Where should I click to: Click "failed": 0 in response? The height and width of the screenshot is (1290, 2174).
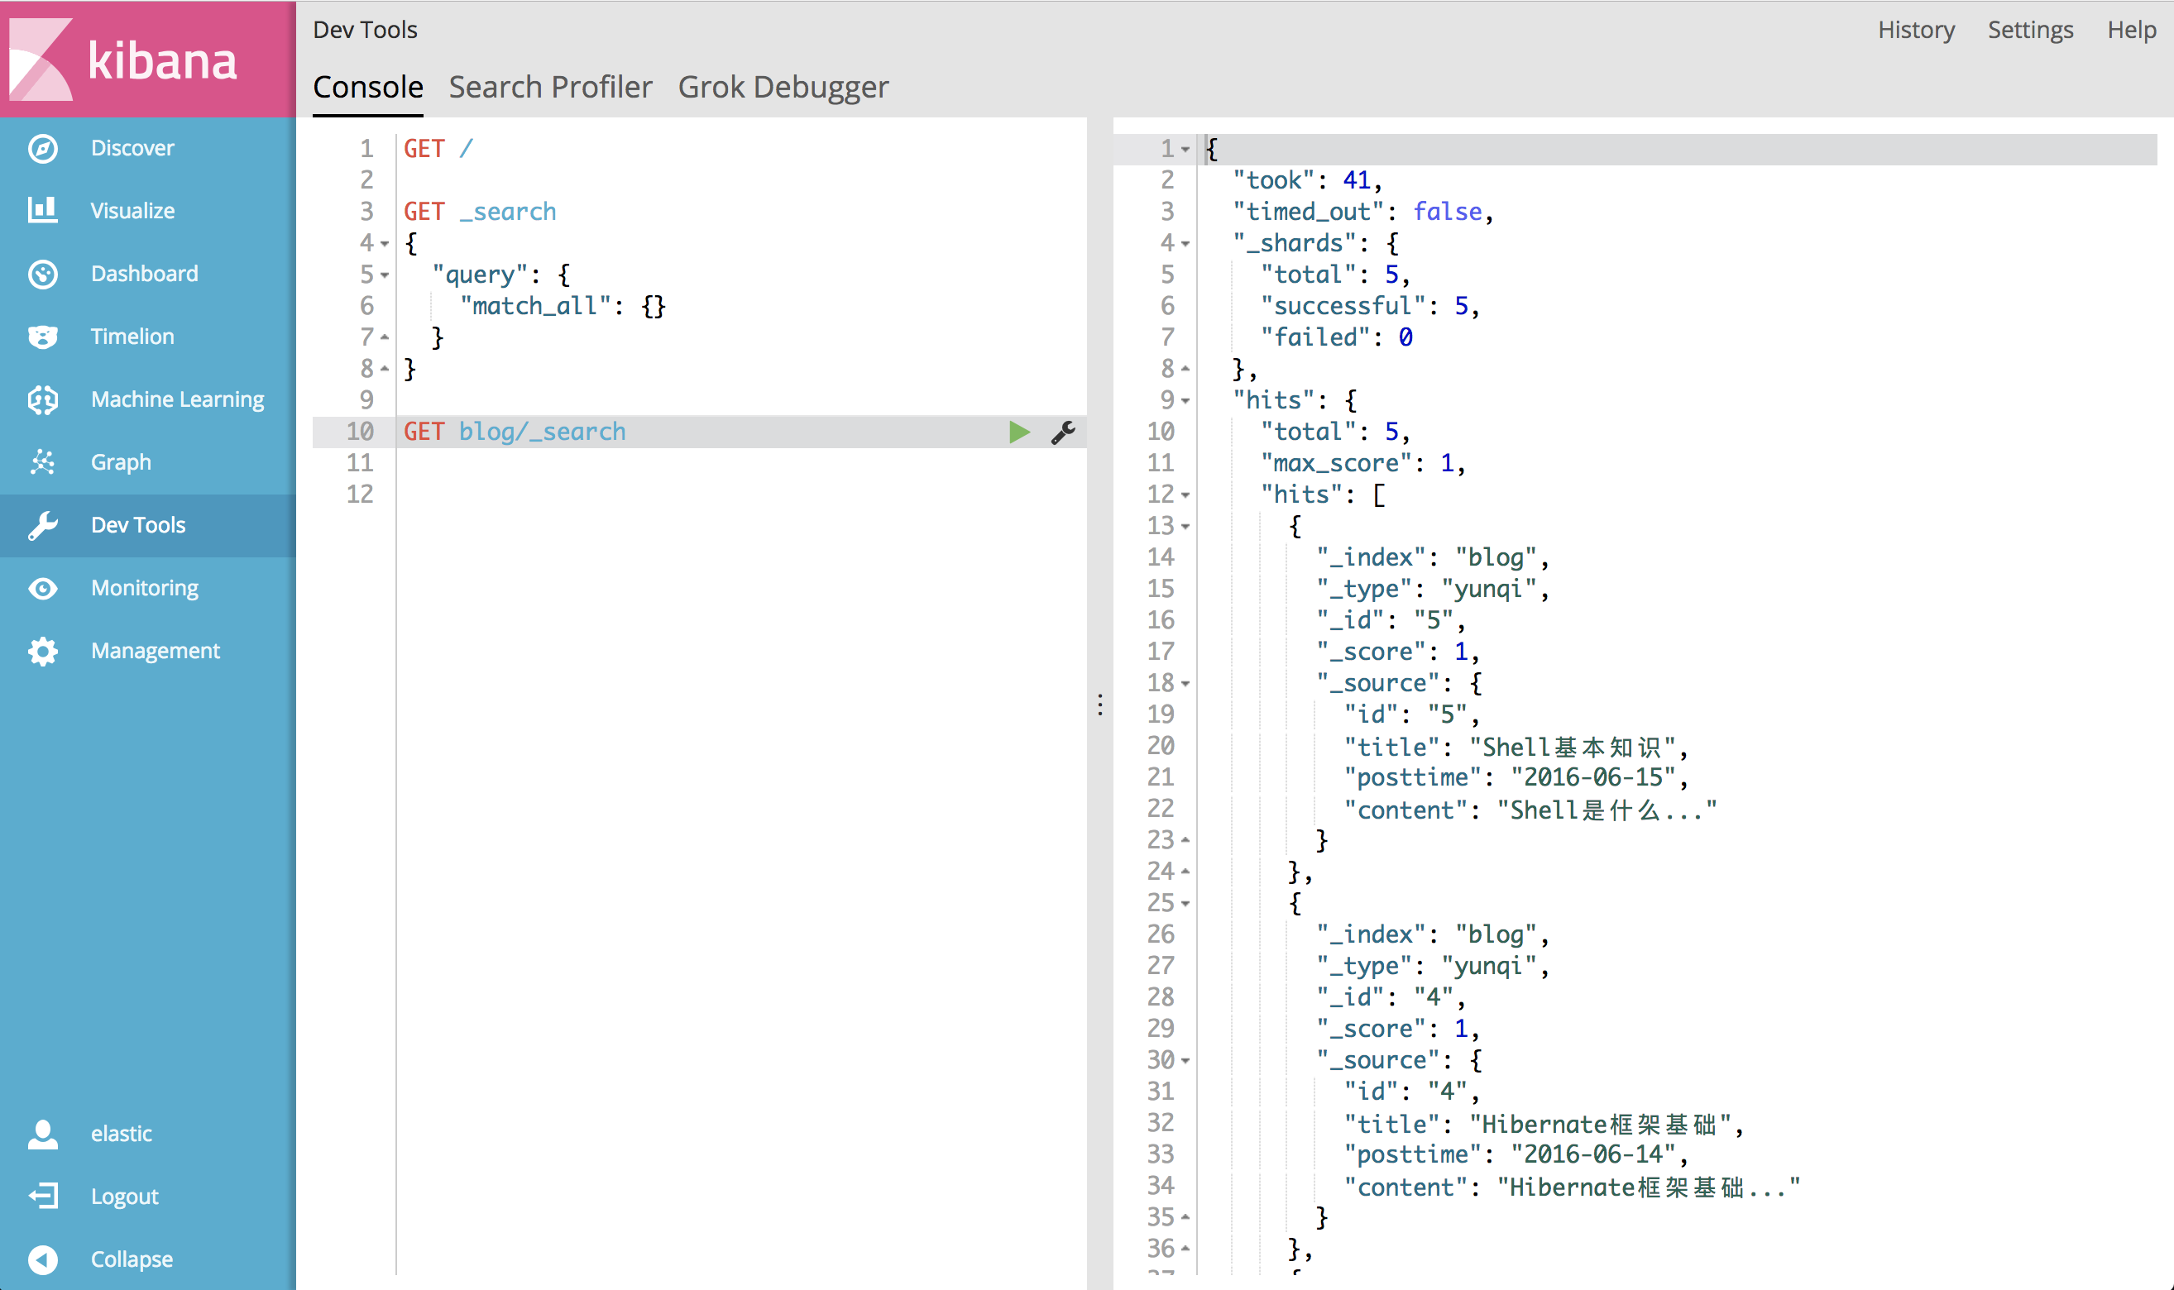(x=1337, y=337)
